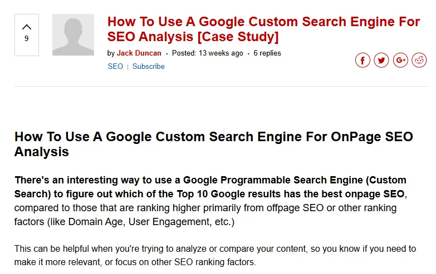Share the post on Twitter
436x274 pixels.
point(381,60)
